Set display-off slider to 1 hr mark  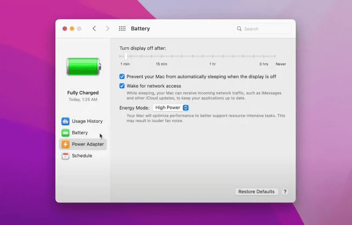[x=213, y=56]
